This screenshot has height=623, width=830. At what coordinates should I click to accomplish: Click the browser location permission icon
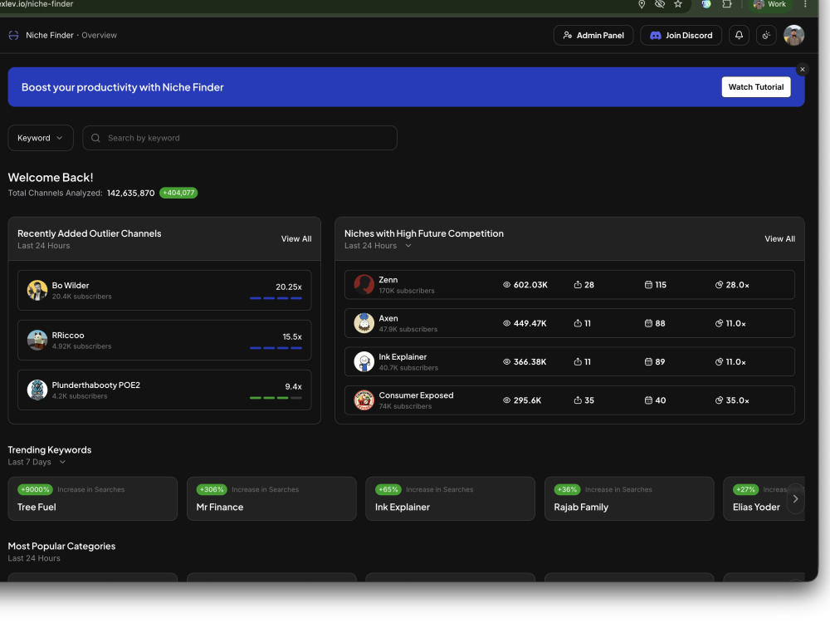tap(642, 4)
